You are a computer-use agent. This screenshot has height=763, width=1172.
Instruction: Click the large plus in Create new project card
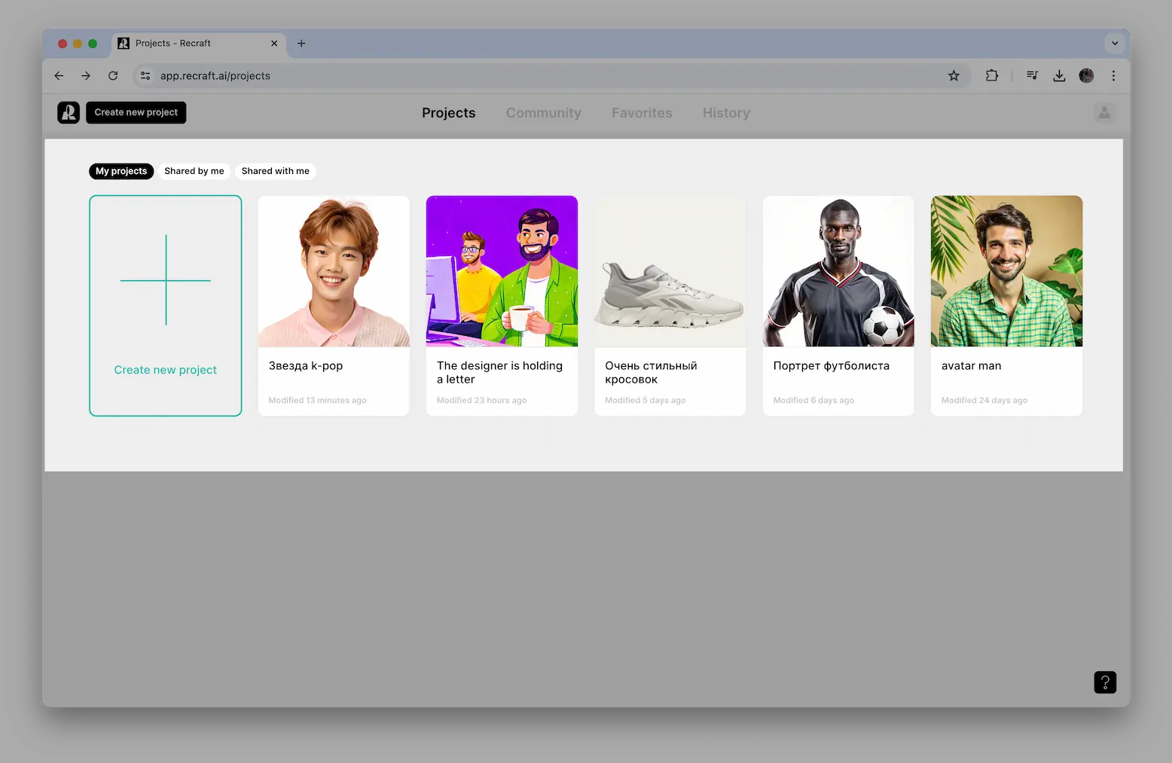point(166,280)
